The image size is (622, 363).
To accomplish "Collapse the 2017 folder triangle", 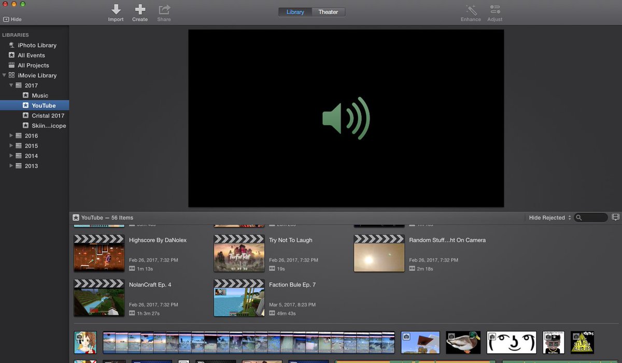I will [11, 85].
